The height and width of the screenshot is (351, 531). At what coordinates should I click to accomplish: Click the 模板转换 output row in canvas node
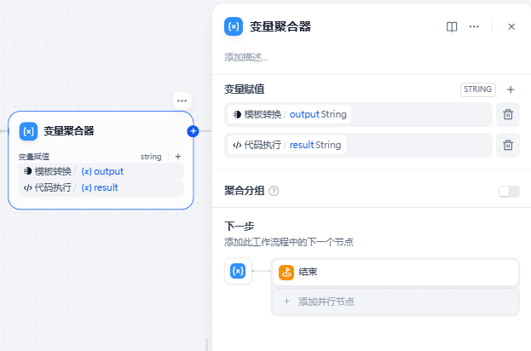pos(101,171)
